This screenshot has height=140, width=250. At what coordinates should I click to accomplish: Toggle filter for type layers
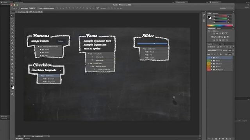coord(224,47)
